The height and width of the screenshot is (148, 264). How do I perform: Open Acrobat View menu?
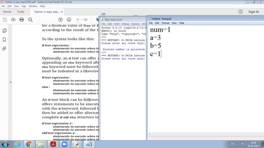16,6
